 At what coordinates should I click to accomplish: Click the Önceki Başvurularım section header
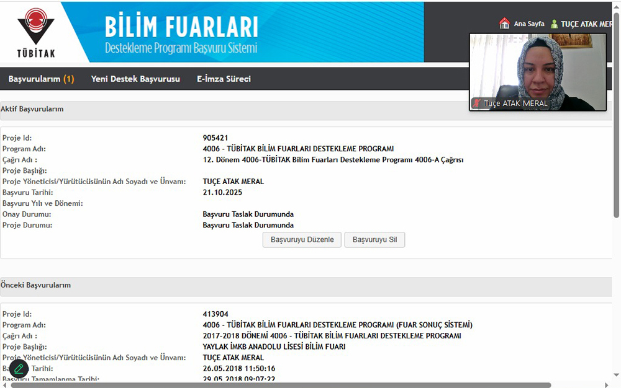(x=36, y=286)
